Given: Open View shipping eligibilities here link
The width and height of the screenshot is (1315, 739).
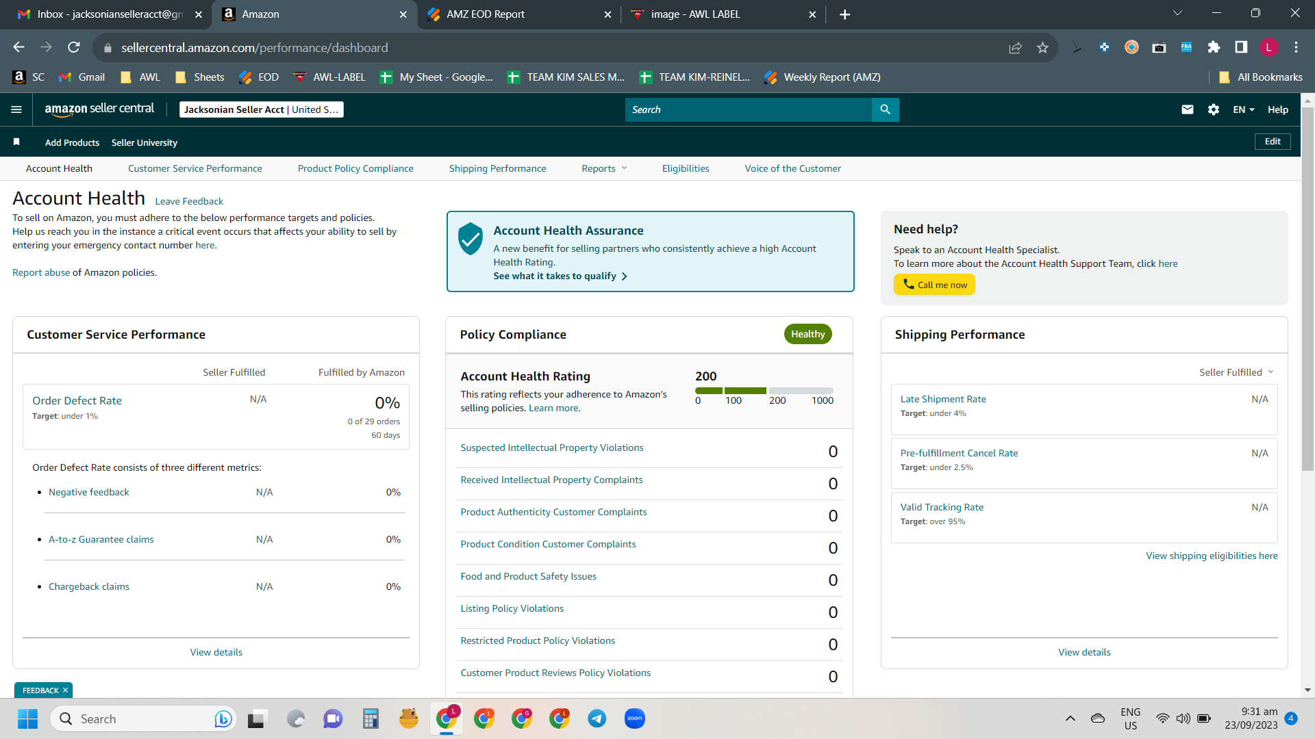Looking at the screenshot, I should [1212, 556].
